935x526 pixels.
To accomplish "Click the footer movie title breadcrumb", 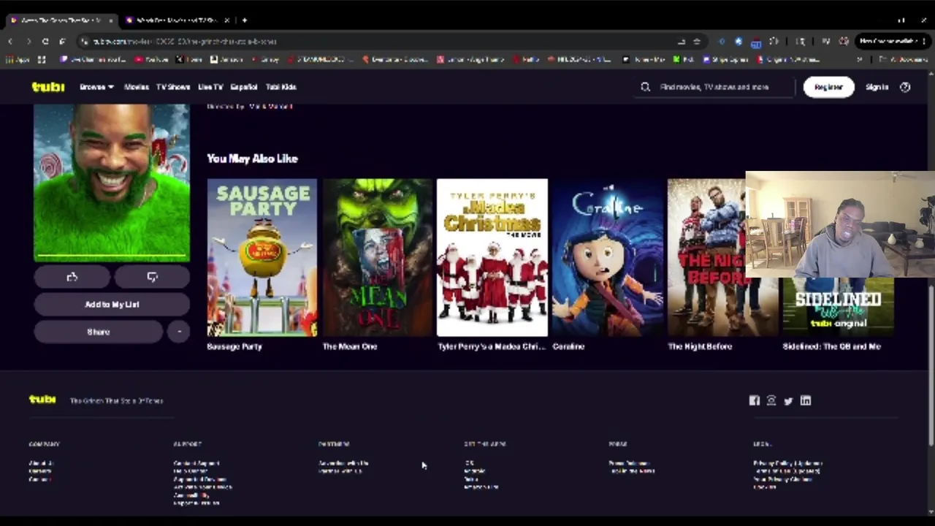I will click(117, 400).
